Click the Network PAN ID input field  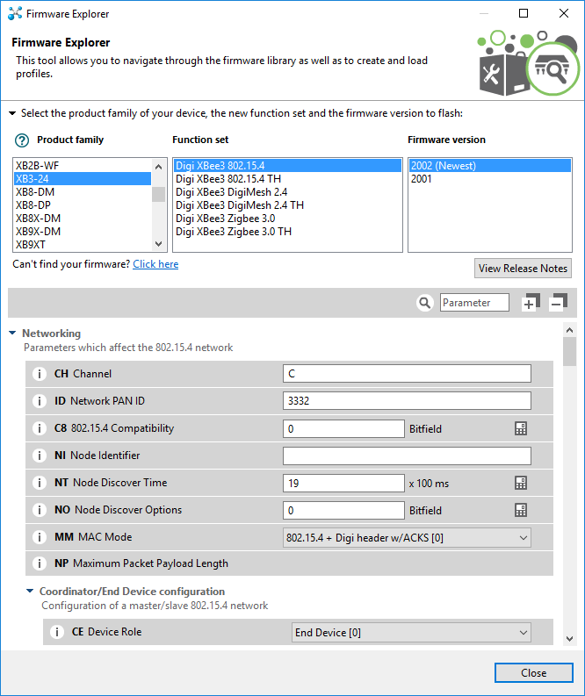(x=407, y=401)
